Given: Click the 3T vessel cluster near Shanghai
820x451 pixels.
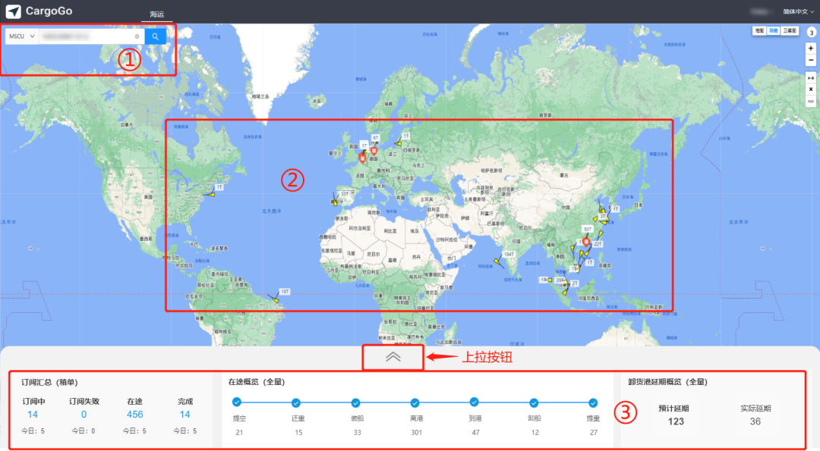Looking at the screenshot, I should [602, 215].
